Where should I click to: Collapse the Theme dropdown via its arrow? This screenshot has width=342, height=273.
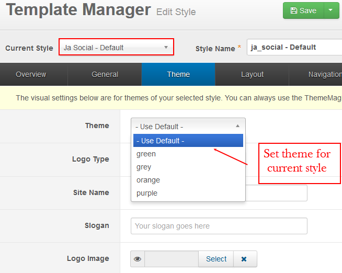point(238,126)
